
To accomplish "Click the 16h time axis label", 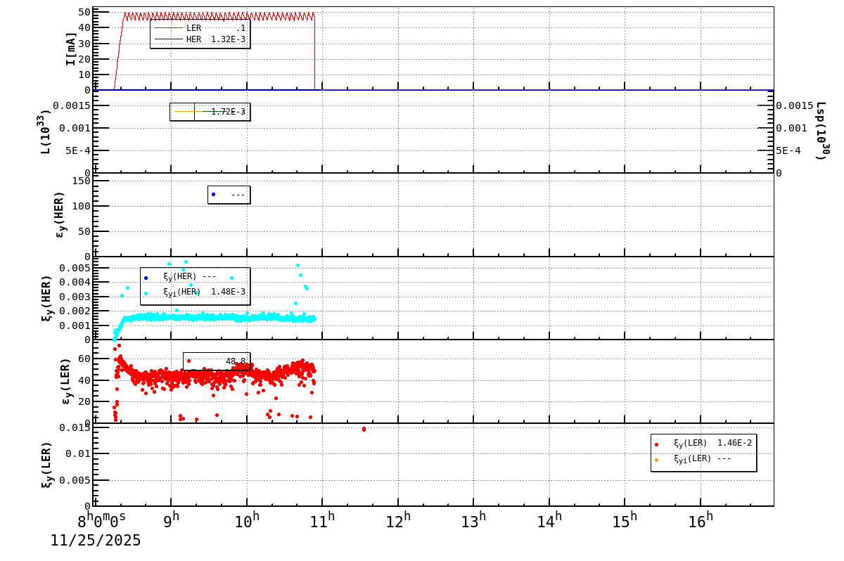I will tap(701, 522).
